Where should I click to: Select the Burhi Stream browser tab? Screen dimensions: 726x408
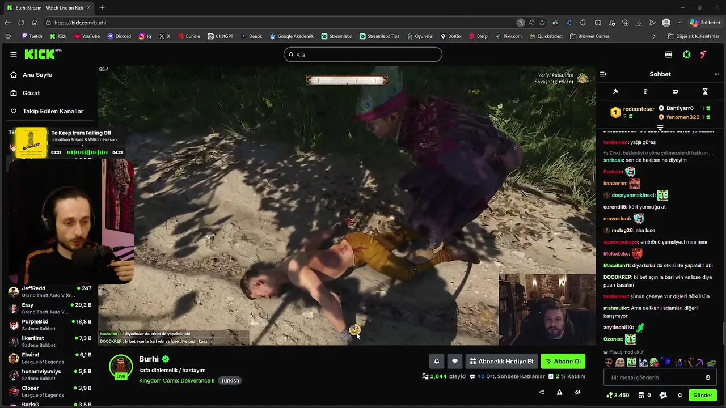tap(49, 8)
